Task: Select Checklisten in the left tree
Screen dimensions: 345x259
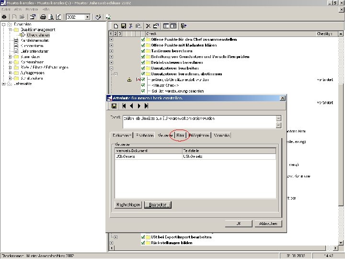Action: click(38, 35)
